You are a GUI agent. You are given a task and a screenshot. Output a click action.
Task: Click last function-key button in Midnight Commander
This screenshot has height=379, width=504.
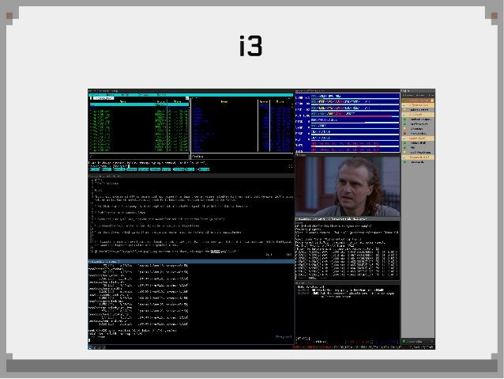(x=204, y=169)
